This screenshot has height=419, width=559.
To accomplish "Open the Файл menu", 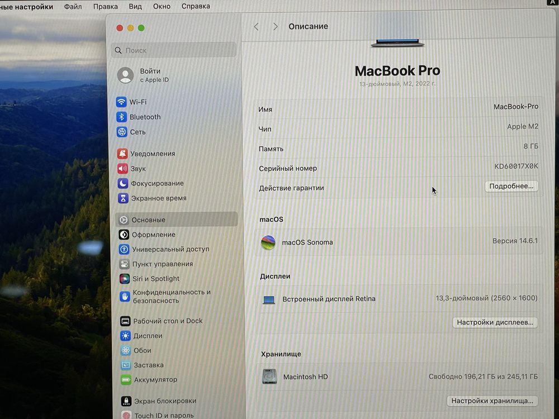I will [x=73, y=6].
